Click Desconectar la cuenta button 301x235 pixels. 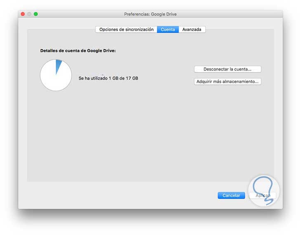click(x=228, y=69)
